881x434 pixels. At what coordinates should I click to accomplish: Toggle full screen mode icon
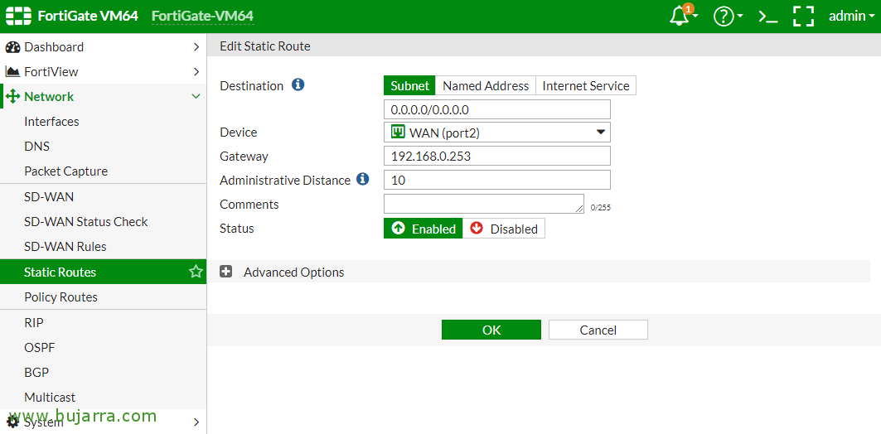tap(803, 17)
